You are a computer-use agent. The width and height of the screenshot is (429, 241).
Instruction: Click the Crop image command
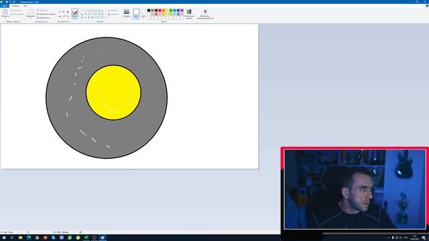click(42, 11)
